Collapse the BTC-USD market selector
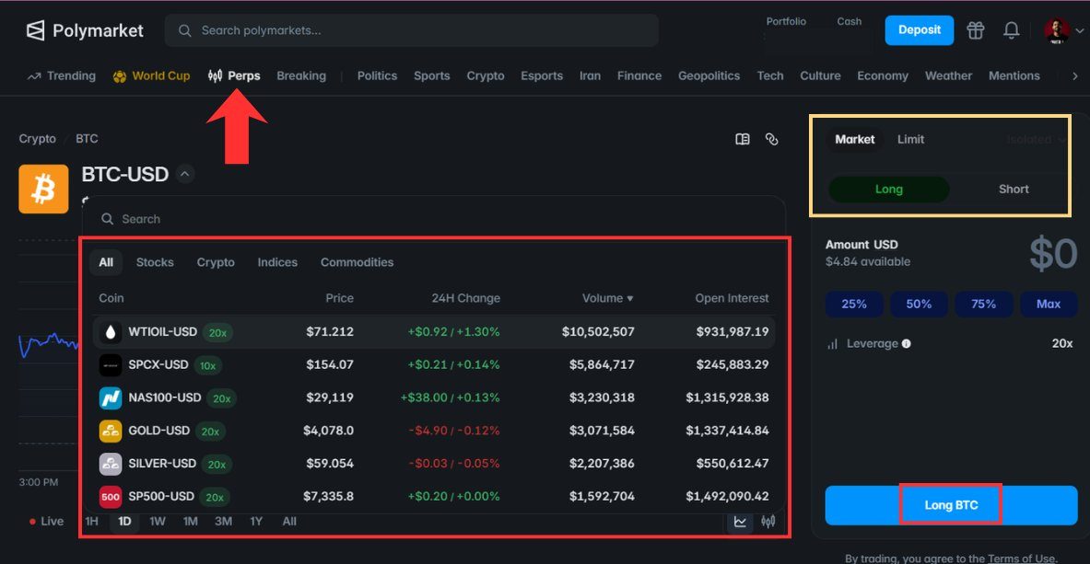 pyautogui.click(x=185, y=174)
